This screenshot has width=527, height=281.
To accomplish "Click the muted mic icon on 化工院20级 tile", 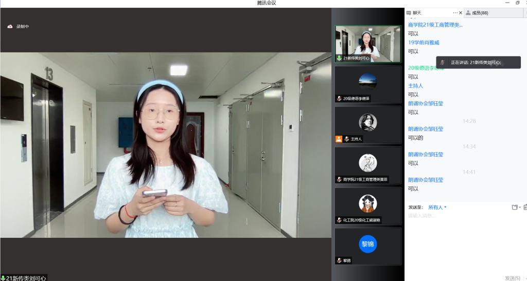I will 339,220.
